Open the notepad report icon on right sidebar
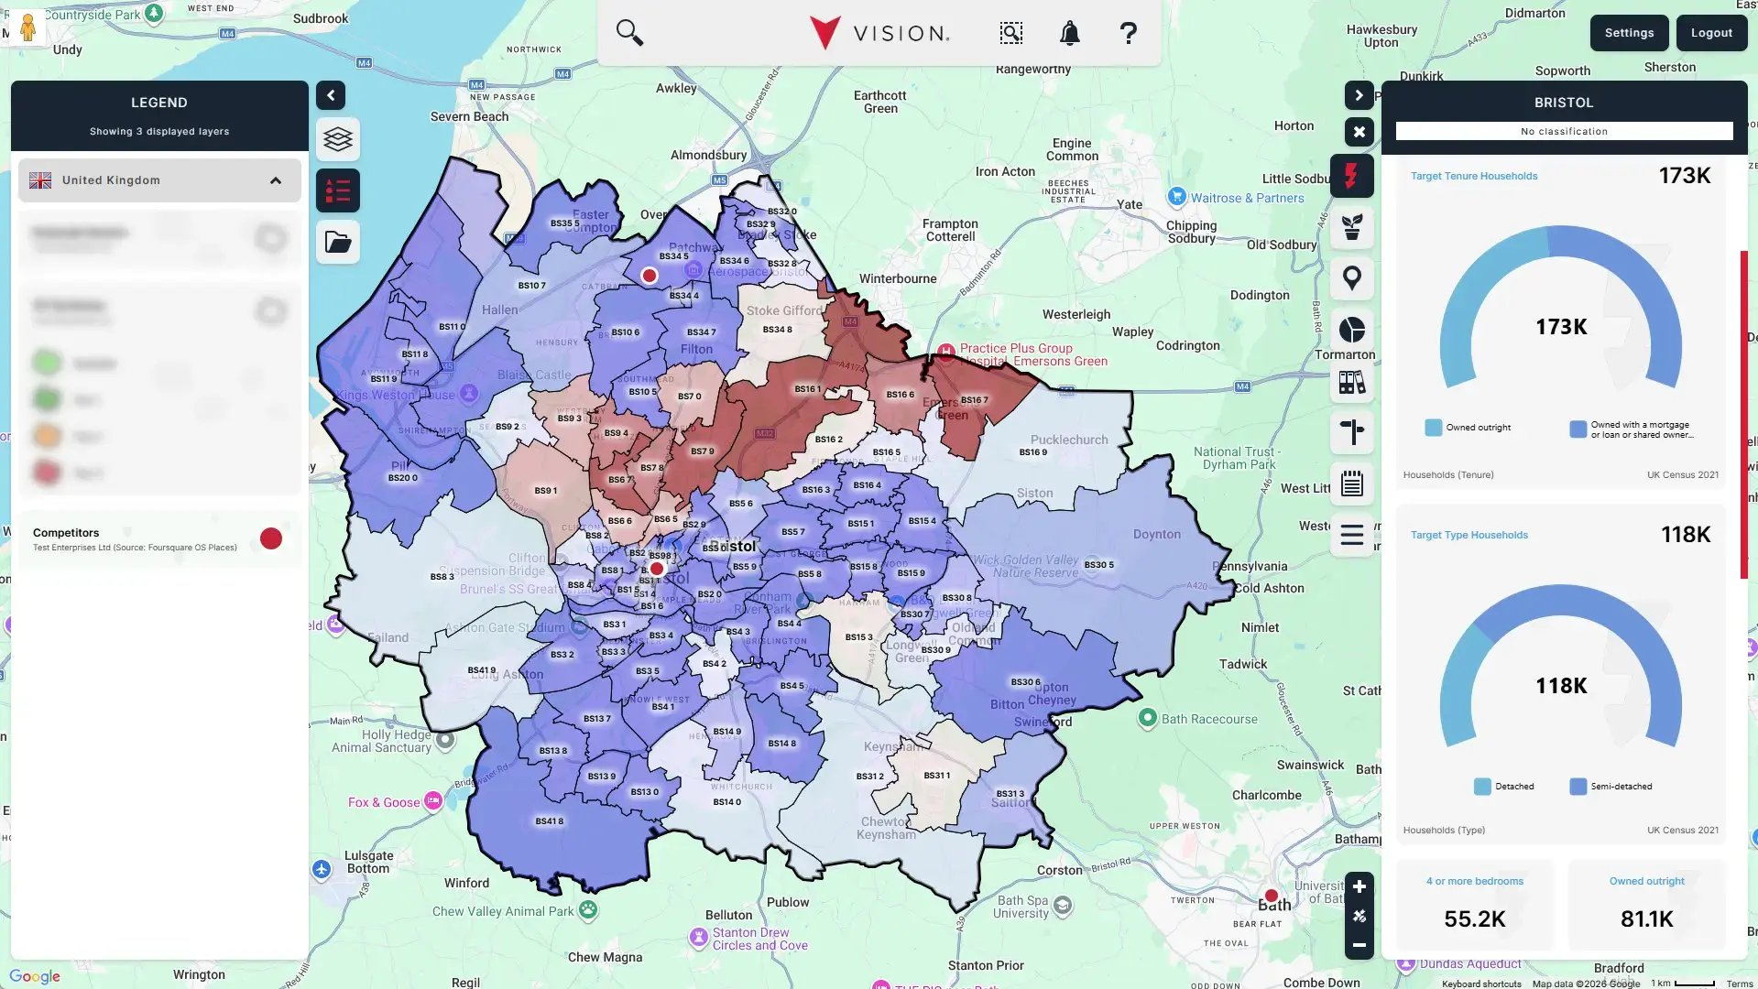Screen dimensions: 1758x989 point(1353,485)
